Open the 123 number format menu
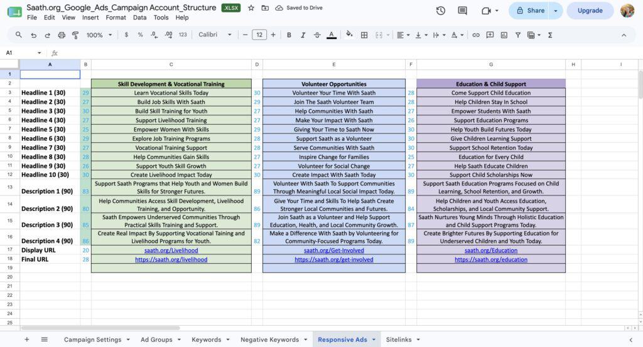Viewport: 643px width, 347px height. click(x=183, y=35)
